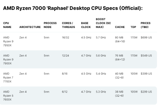
Task: Select the $299 US price cell
Action: click(146, 92)
